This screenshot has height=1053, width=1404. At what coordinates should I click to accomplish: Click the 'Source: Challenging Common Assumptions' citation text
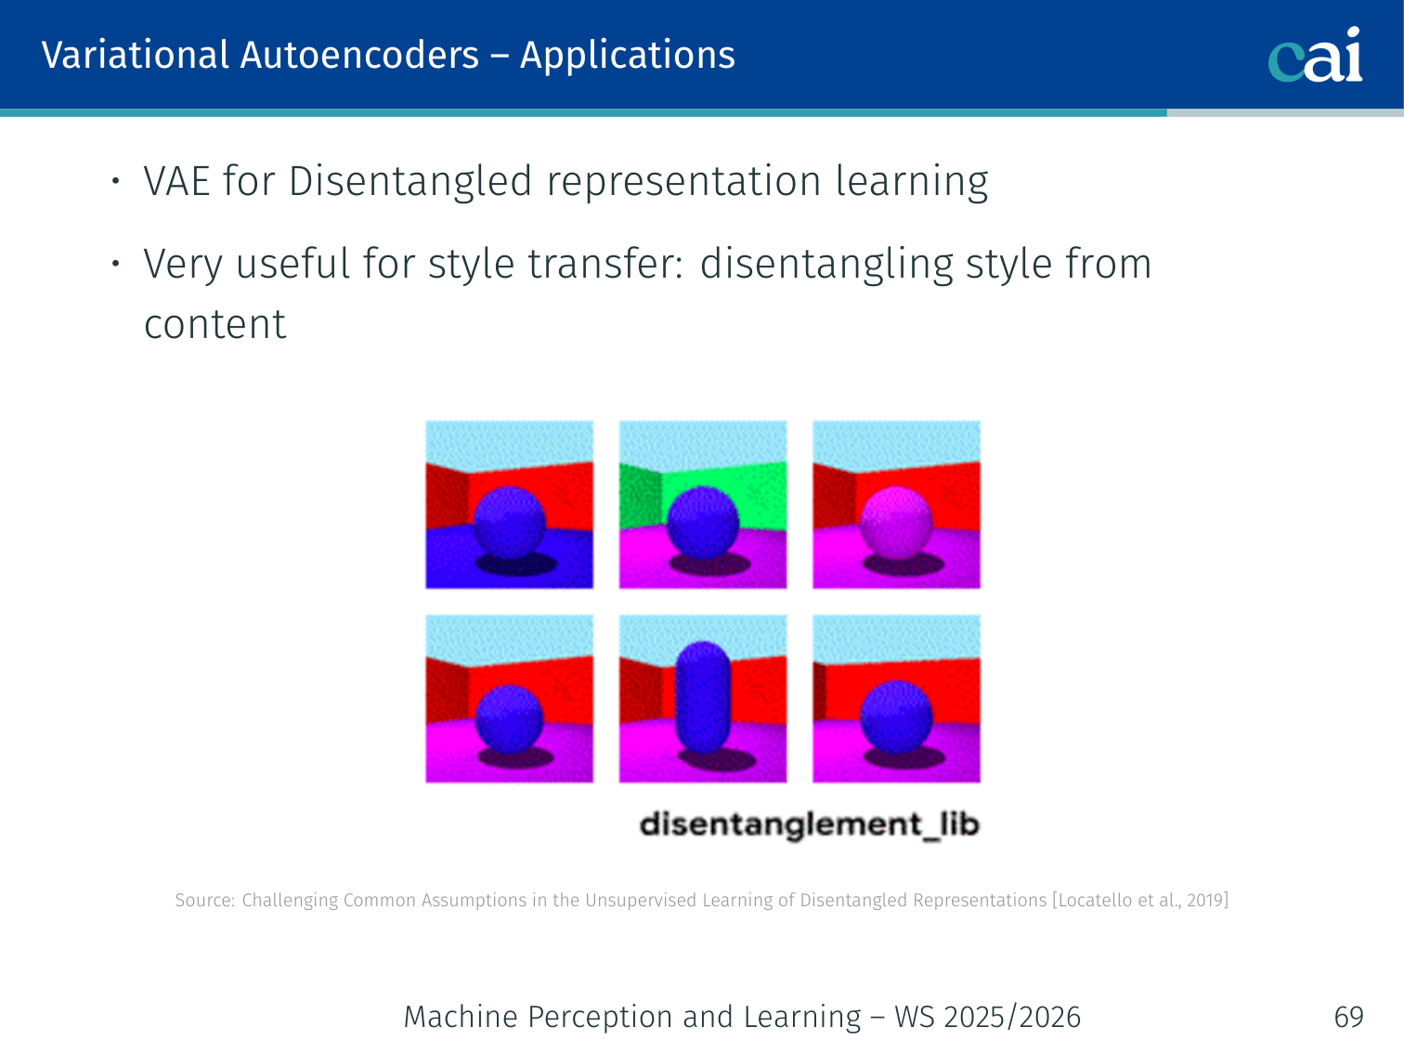[x=611, y=900]
